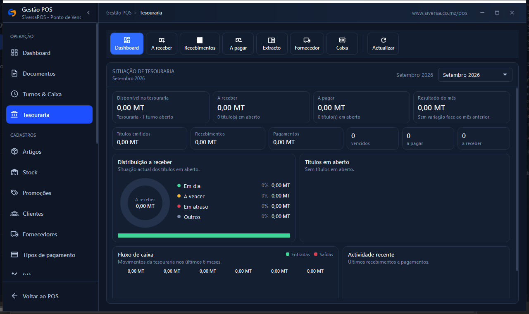The image size is (529, 314).
Task: Click the Actualizar refresh icon
Action: (x=383, y=40)
